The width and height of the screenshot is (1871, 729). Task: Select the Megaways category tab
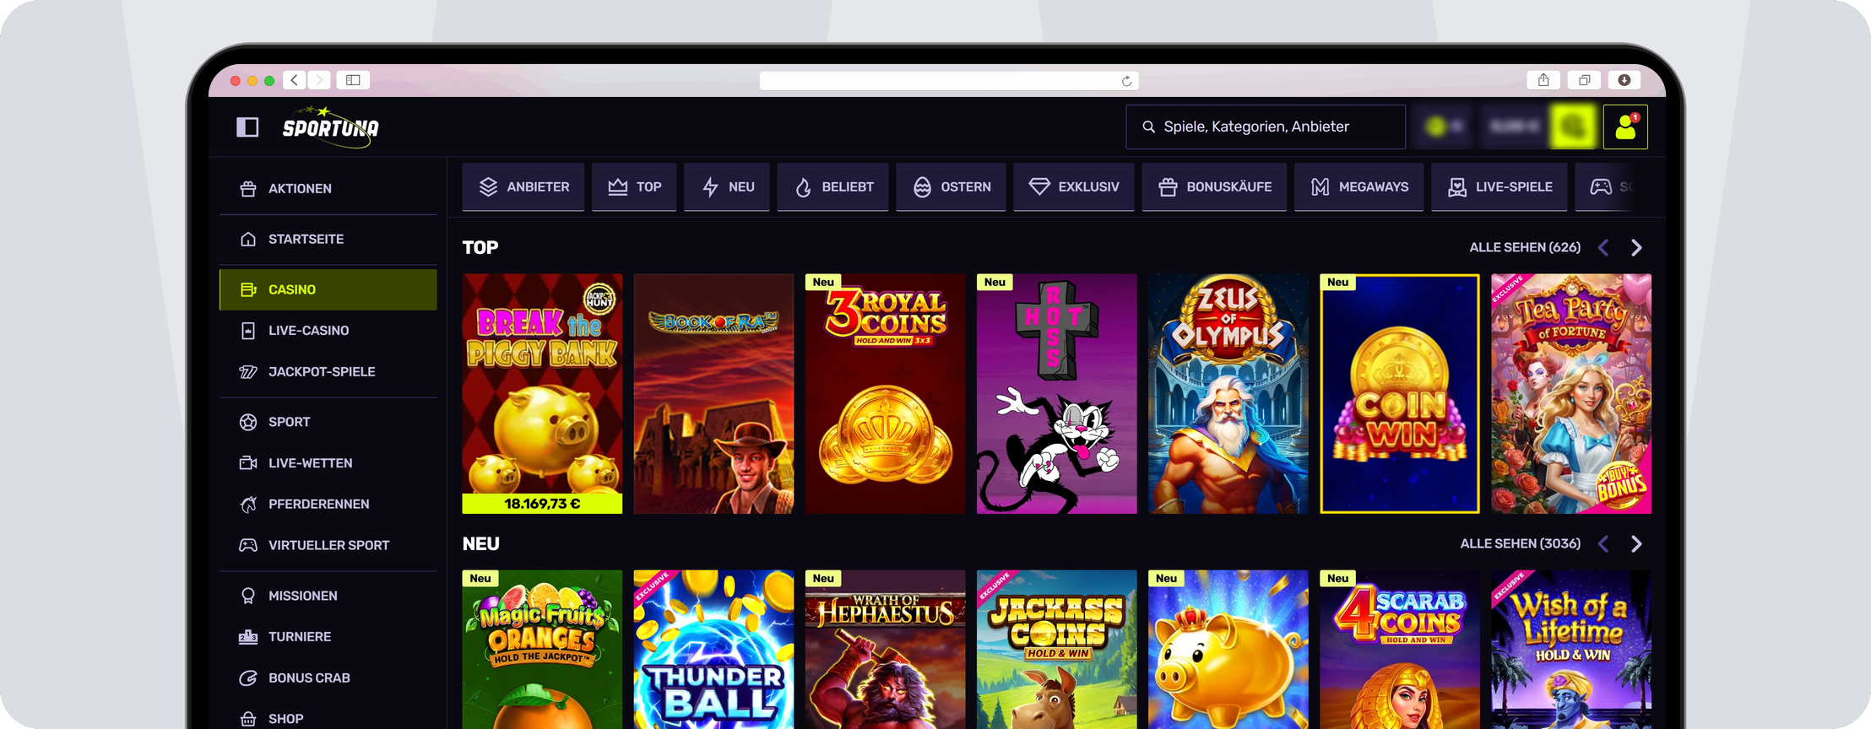click(x=1359, y=186)
